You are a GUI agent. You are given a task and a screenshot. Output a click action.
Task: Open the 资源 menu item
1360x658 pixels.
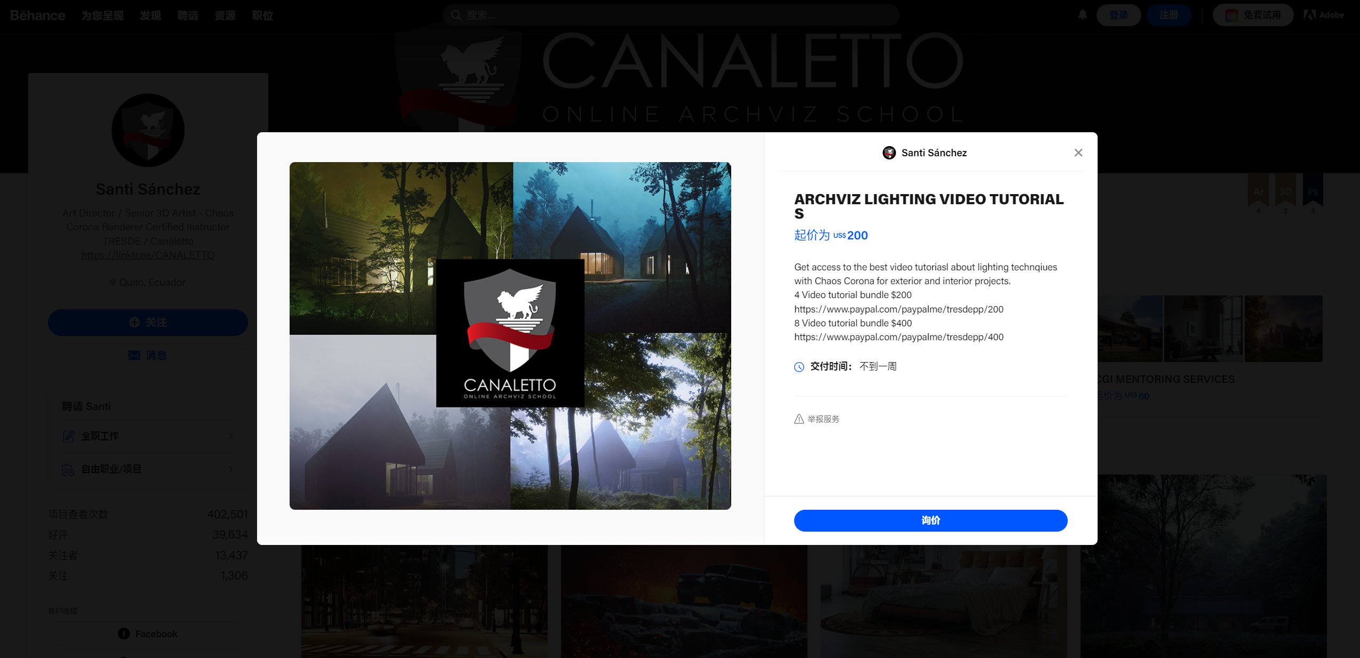pos(225,15)
